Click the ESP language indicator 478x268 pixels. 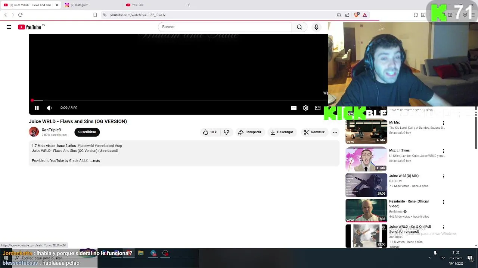click(443, 258)
